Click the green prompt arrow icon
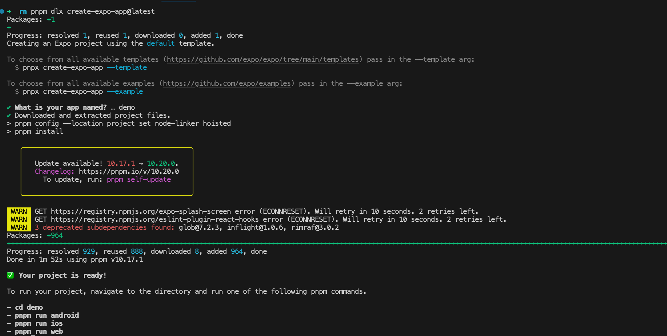 click(x=9, y=11)
